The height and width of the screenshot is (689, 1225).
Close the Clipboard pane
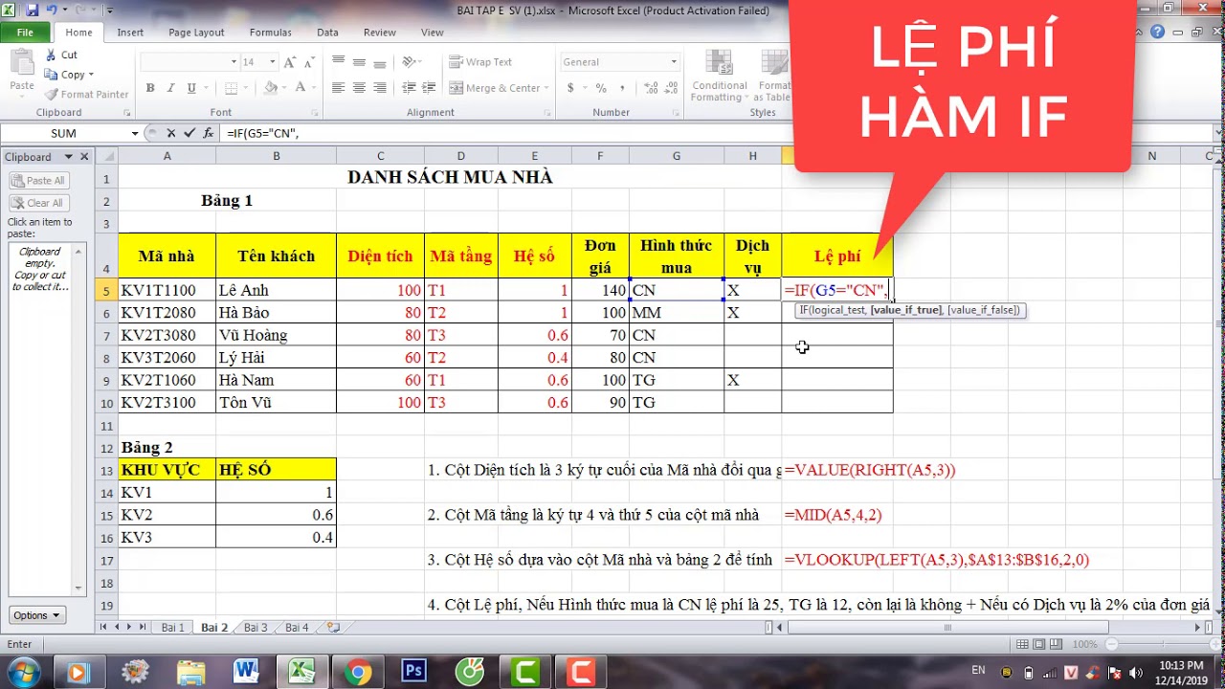(84, 157)
